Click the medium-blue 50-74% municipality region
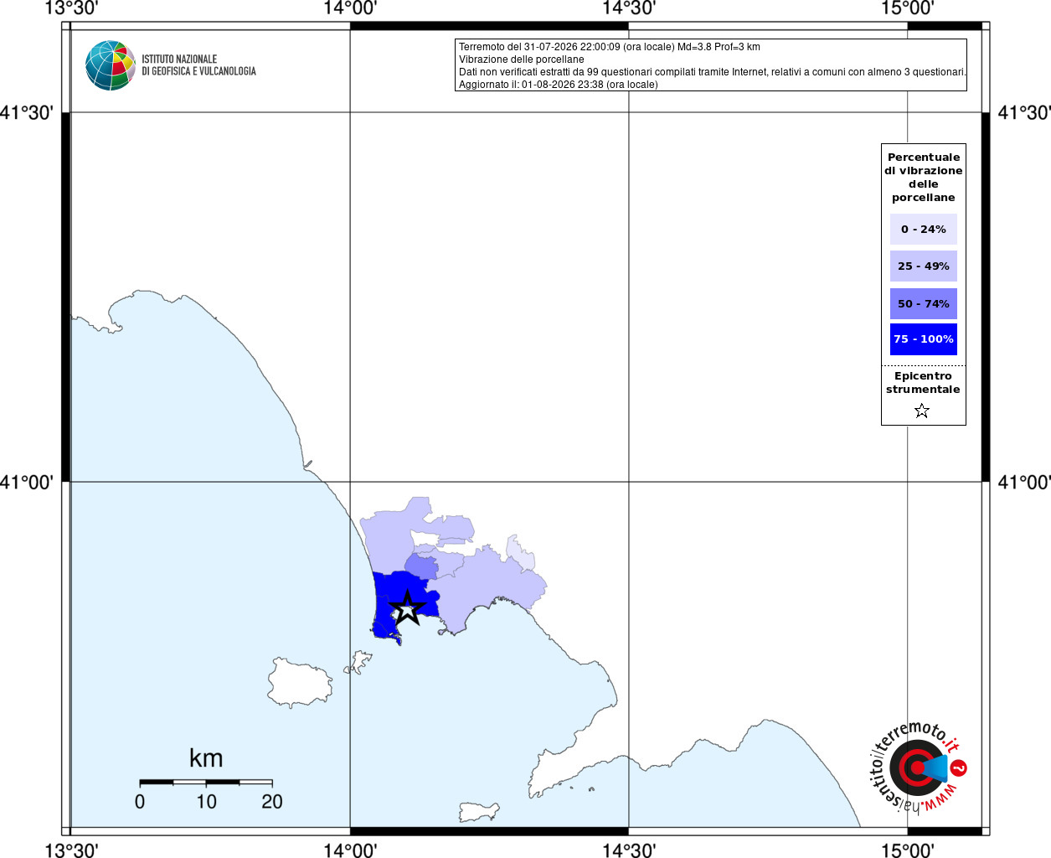The width and height of the screenshot is (1051, 858). (x=422, y=566)
